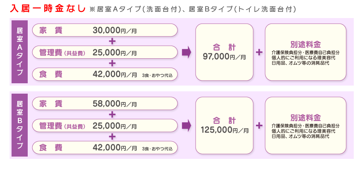Click the 管理費 25,000円 pill in Room B
The width and height of the screenshot is (363, 170).
coord(105,126)
